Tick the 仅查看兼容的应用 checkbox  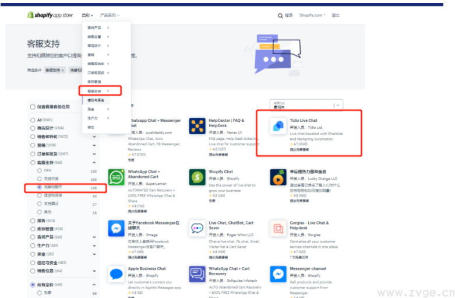pyautogui.click(x=33, y=107)
